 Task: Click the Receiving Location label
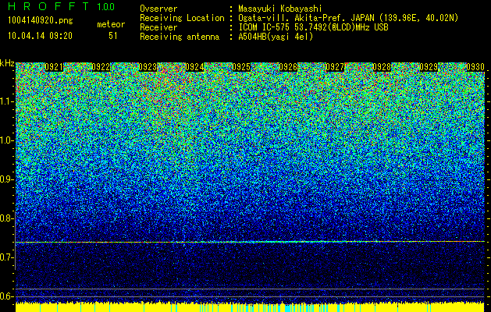point(182,18)
